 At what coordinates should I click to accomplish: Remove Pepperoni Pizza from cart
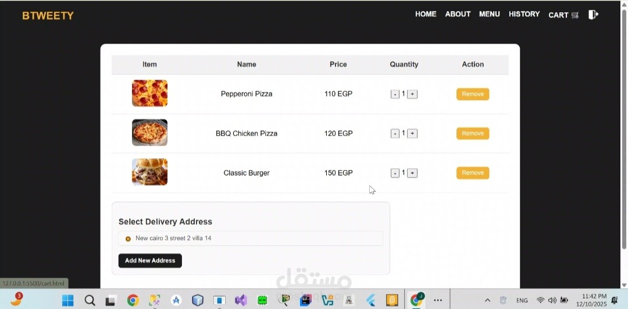pos(473,94)
